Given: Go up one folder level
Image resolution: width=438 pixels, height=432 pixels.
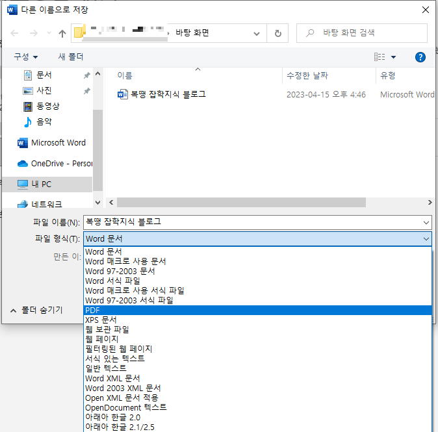Looking at the screenshot, I should coord(62,33).
